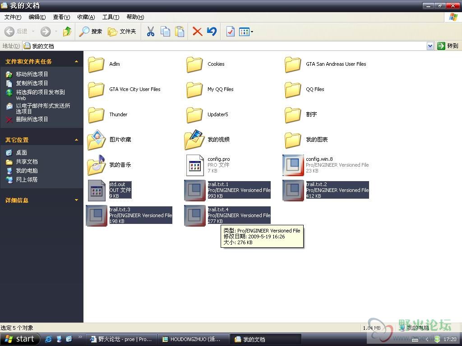
Task: Go up one folder level
Action: click(67, 32)
